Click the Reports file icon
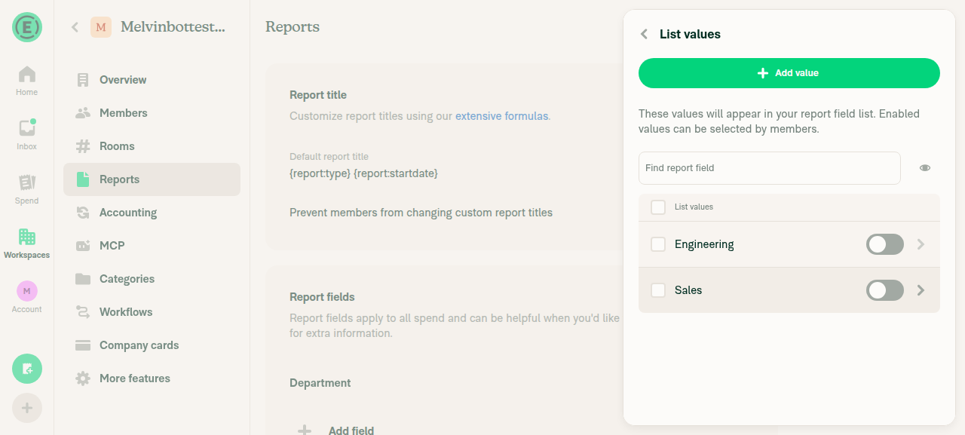 click(x=83, y=179)
